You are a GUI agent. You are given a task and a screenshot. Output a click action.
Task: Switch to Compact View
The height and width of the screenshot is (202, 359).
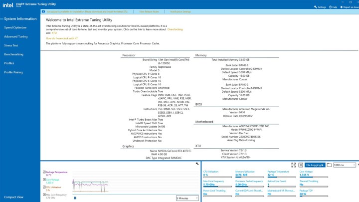pos(13,198)
